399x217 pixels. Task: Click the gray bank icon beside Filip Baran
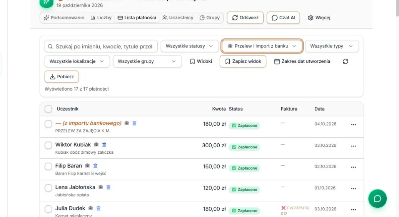pos(87,166)
